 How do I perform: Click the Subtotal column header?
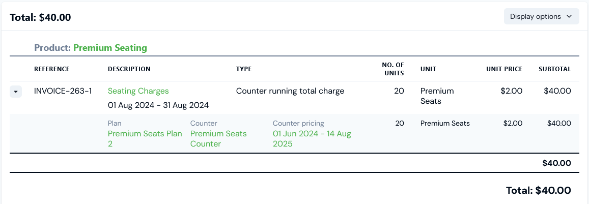[555, 69]
